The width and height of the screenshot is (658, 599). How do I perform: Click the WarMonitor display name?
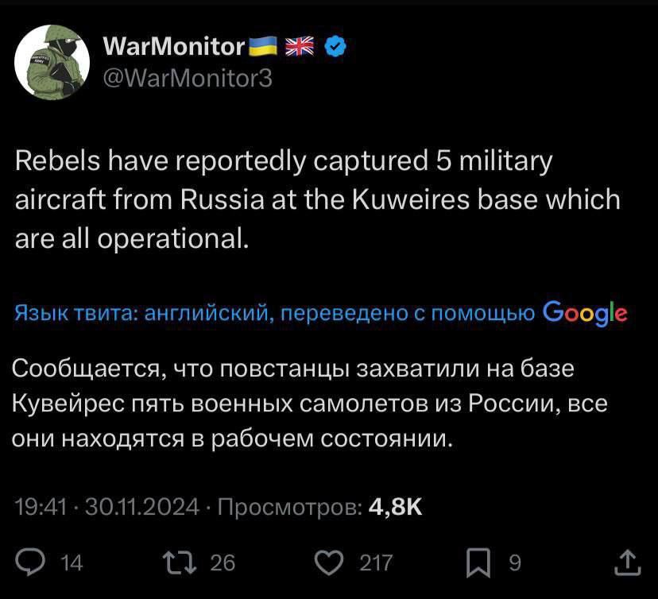coord(174,47)
